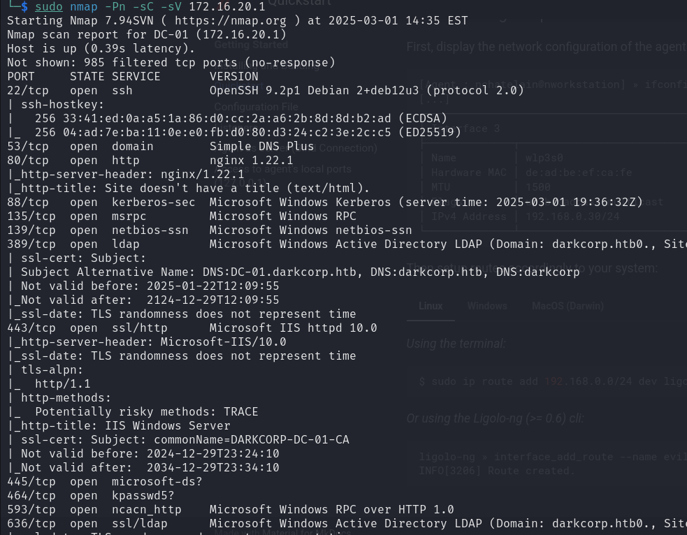Click the sudo ip route add code block
Viewport: 687px width, 535px height.
point(547,381)
